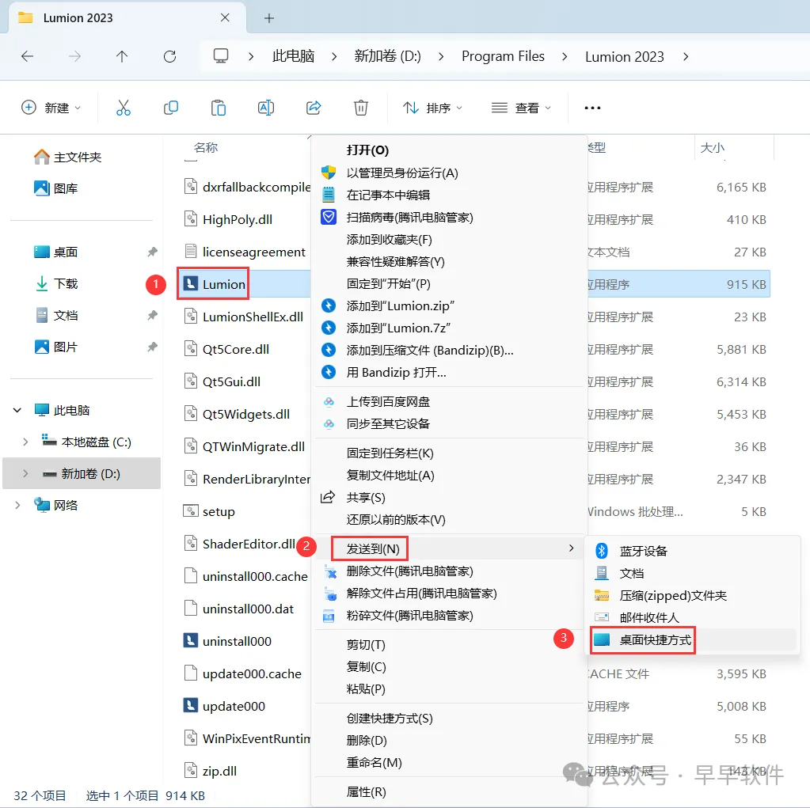The height and width of the screenshot is (808, 810).
Task: Click the Delete trash icon in toolbar
Action: [x=361, y=108]
